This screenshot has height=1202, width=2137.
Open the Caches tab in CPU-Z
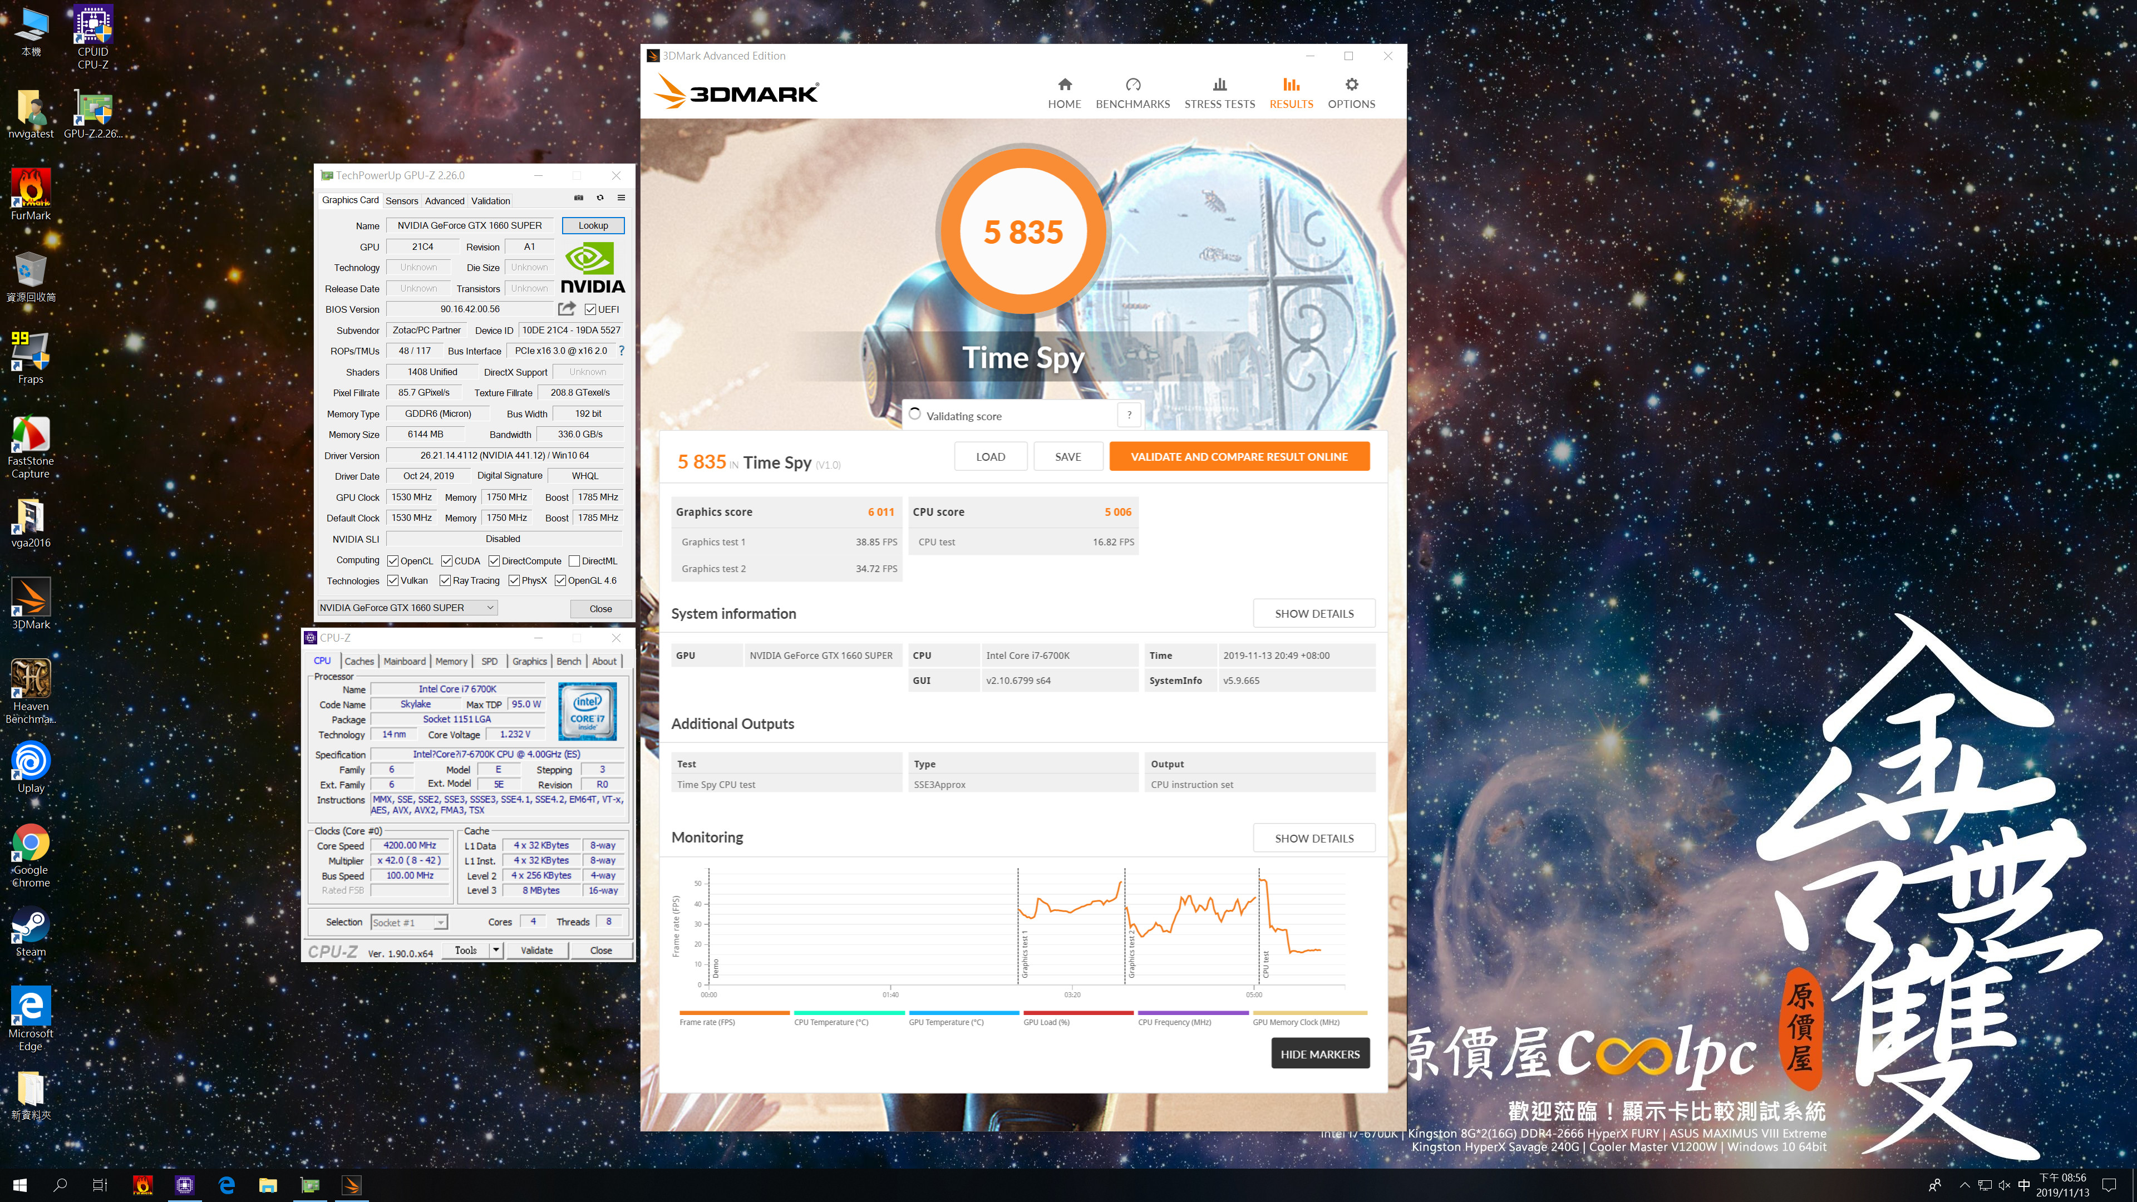359,661
